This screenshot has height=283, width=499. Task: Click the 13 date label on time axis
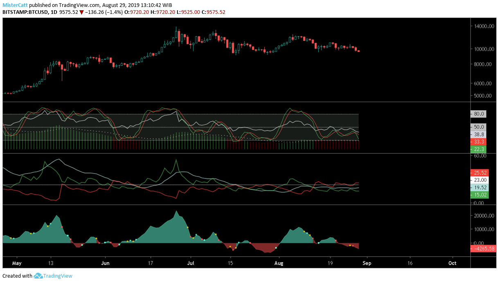tap(50, 263)
